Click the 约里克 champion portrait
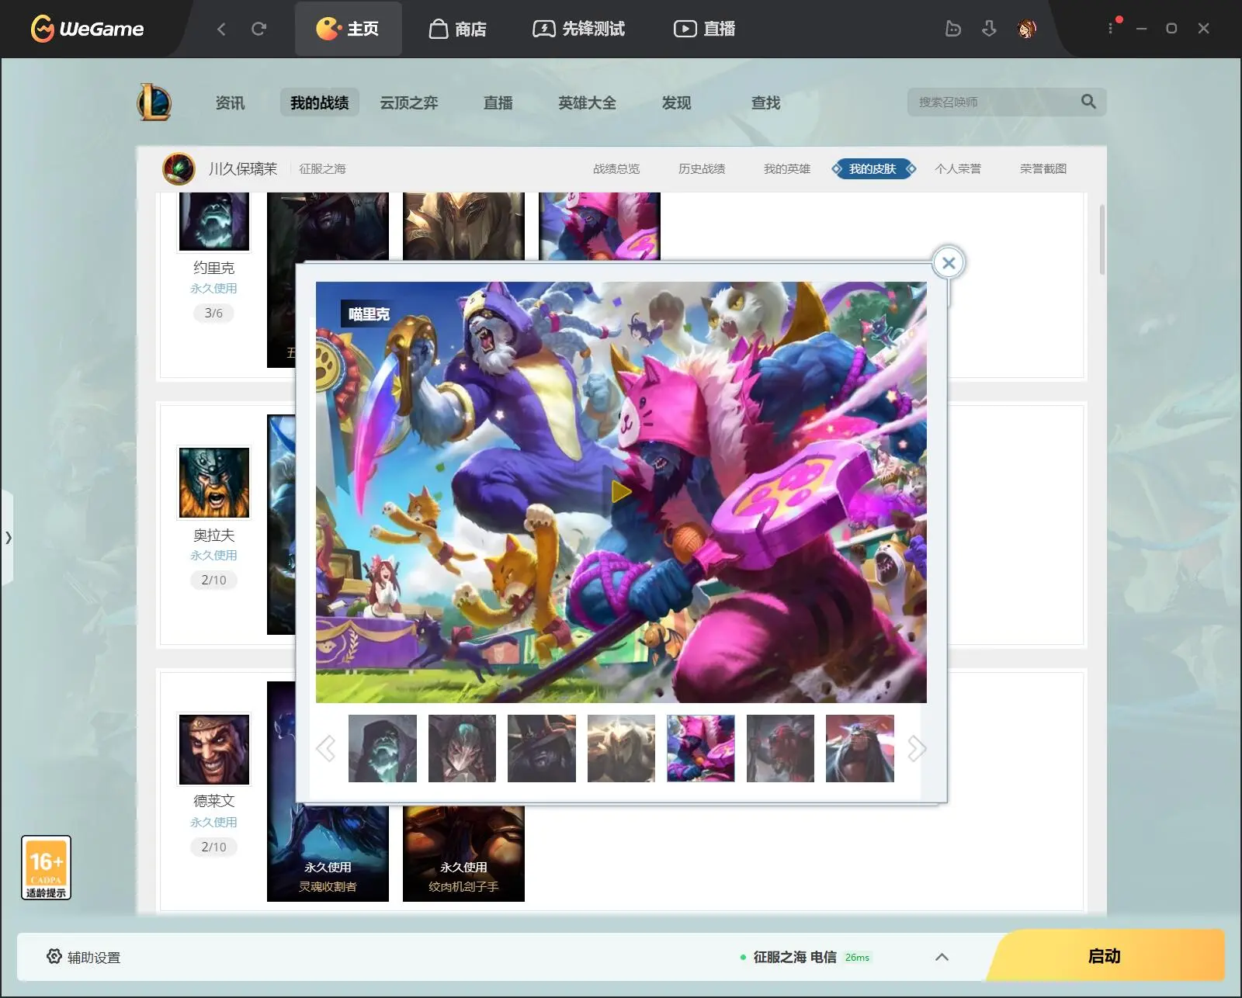The height and width of the screenshot is (998, 1242). (x=214, y=222)
